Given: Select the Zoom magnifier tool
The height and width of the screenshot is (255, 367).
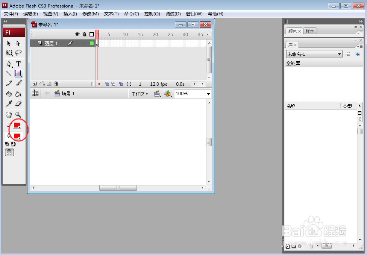Looking at the screenshot, I should [18, 114].
